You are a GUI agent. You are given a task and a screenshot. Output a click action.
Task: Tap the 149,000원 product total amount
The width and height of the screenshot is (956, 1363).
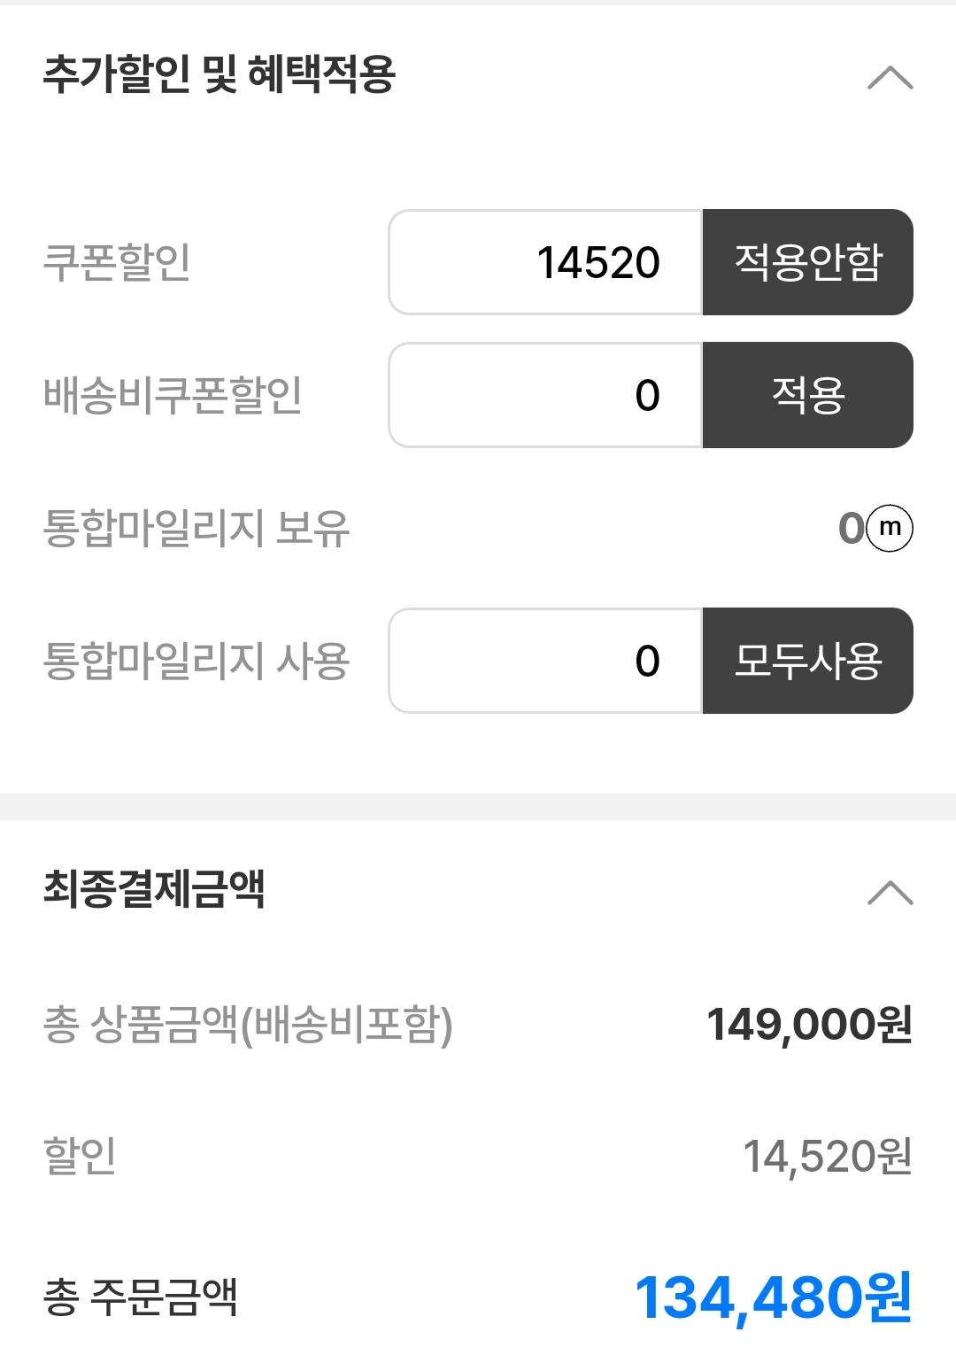[809, 1025]
